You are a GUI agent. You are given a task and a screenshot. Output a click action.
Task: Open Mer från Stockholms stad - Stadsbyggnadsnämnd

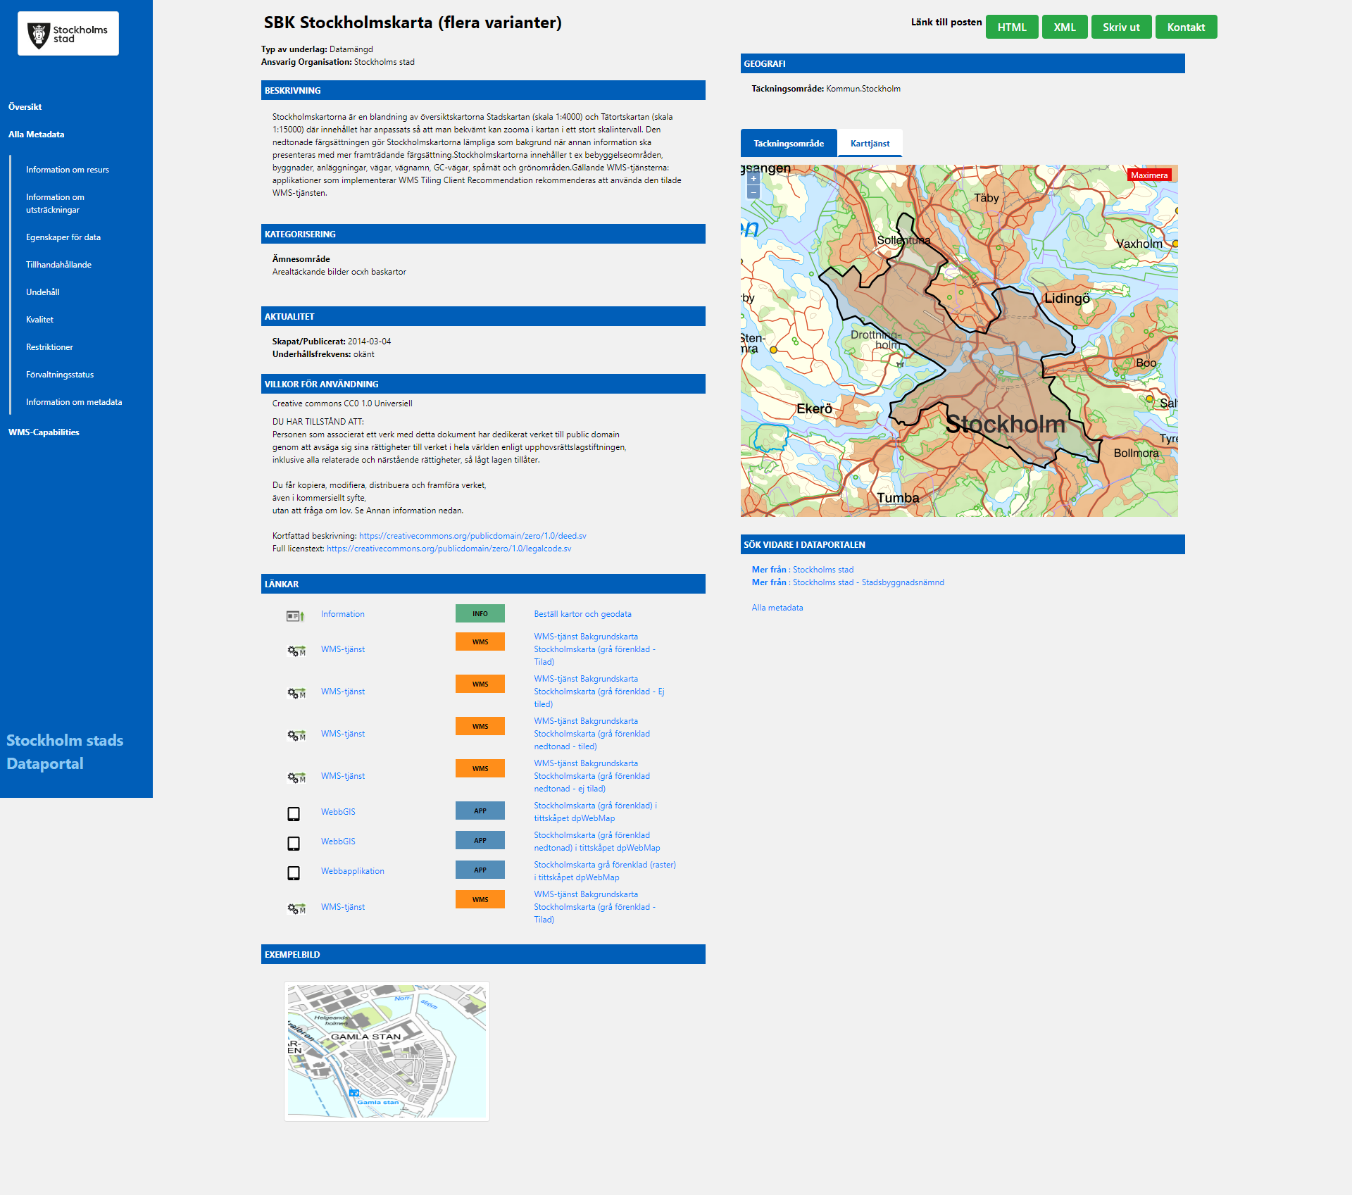point(848,582)
